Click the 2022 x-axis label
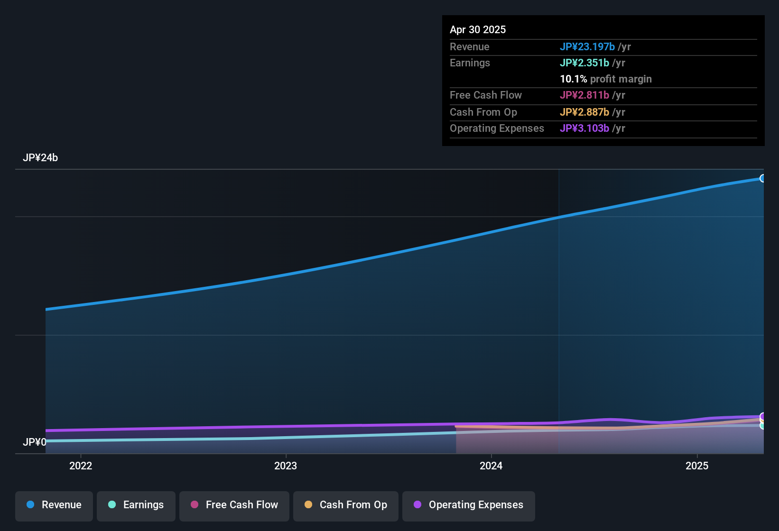 [81, 466]
